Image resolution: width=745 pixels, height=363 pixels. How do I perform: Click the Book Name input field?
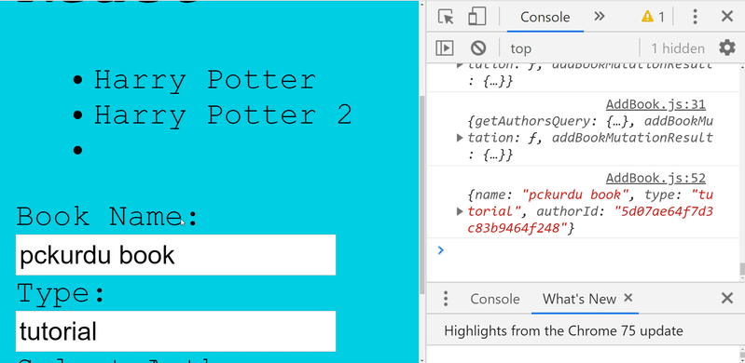[x=176, y=255]
